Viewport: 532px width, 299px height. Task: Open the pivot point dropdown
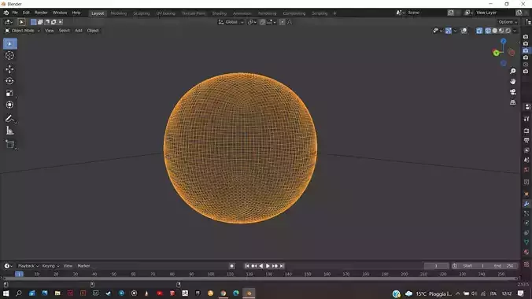(252, 22)
